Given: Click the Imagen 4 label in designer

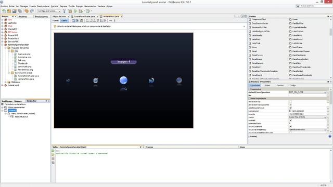Looking at the screenshot, I should [x=124, y=62].
